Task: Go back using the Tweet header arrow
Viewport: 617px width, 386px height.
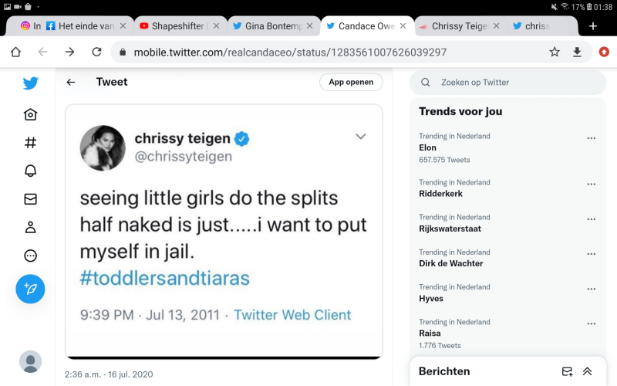Action: (x=71, y=82)
